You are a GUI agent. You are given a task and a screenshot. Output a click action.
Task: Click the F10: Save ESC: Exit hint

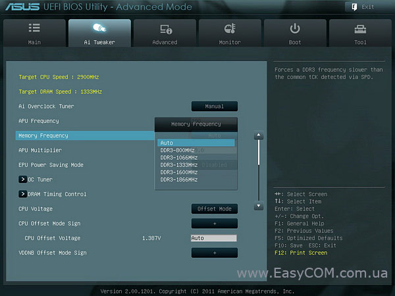tap(305, 245)
